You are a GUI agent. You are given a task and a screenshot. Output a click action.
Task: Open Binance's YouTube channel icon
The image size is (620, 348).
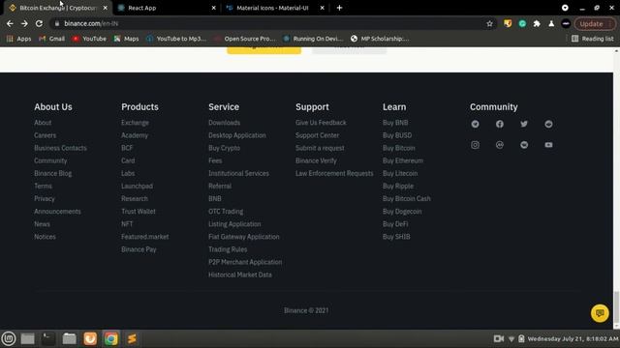click(548, 145)
